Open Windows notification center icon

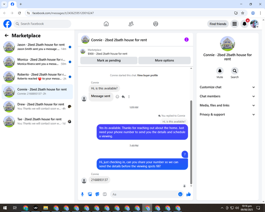[259, 208]
